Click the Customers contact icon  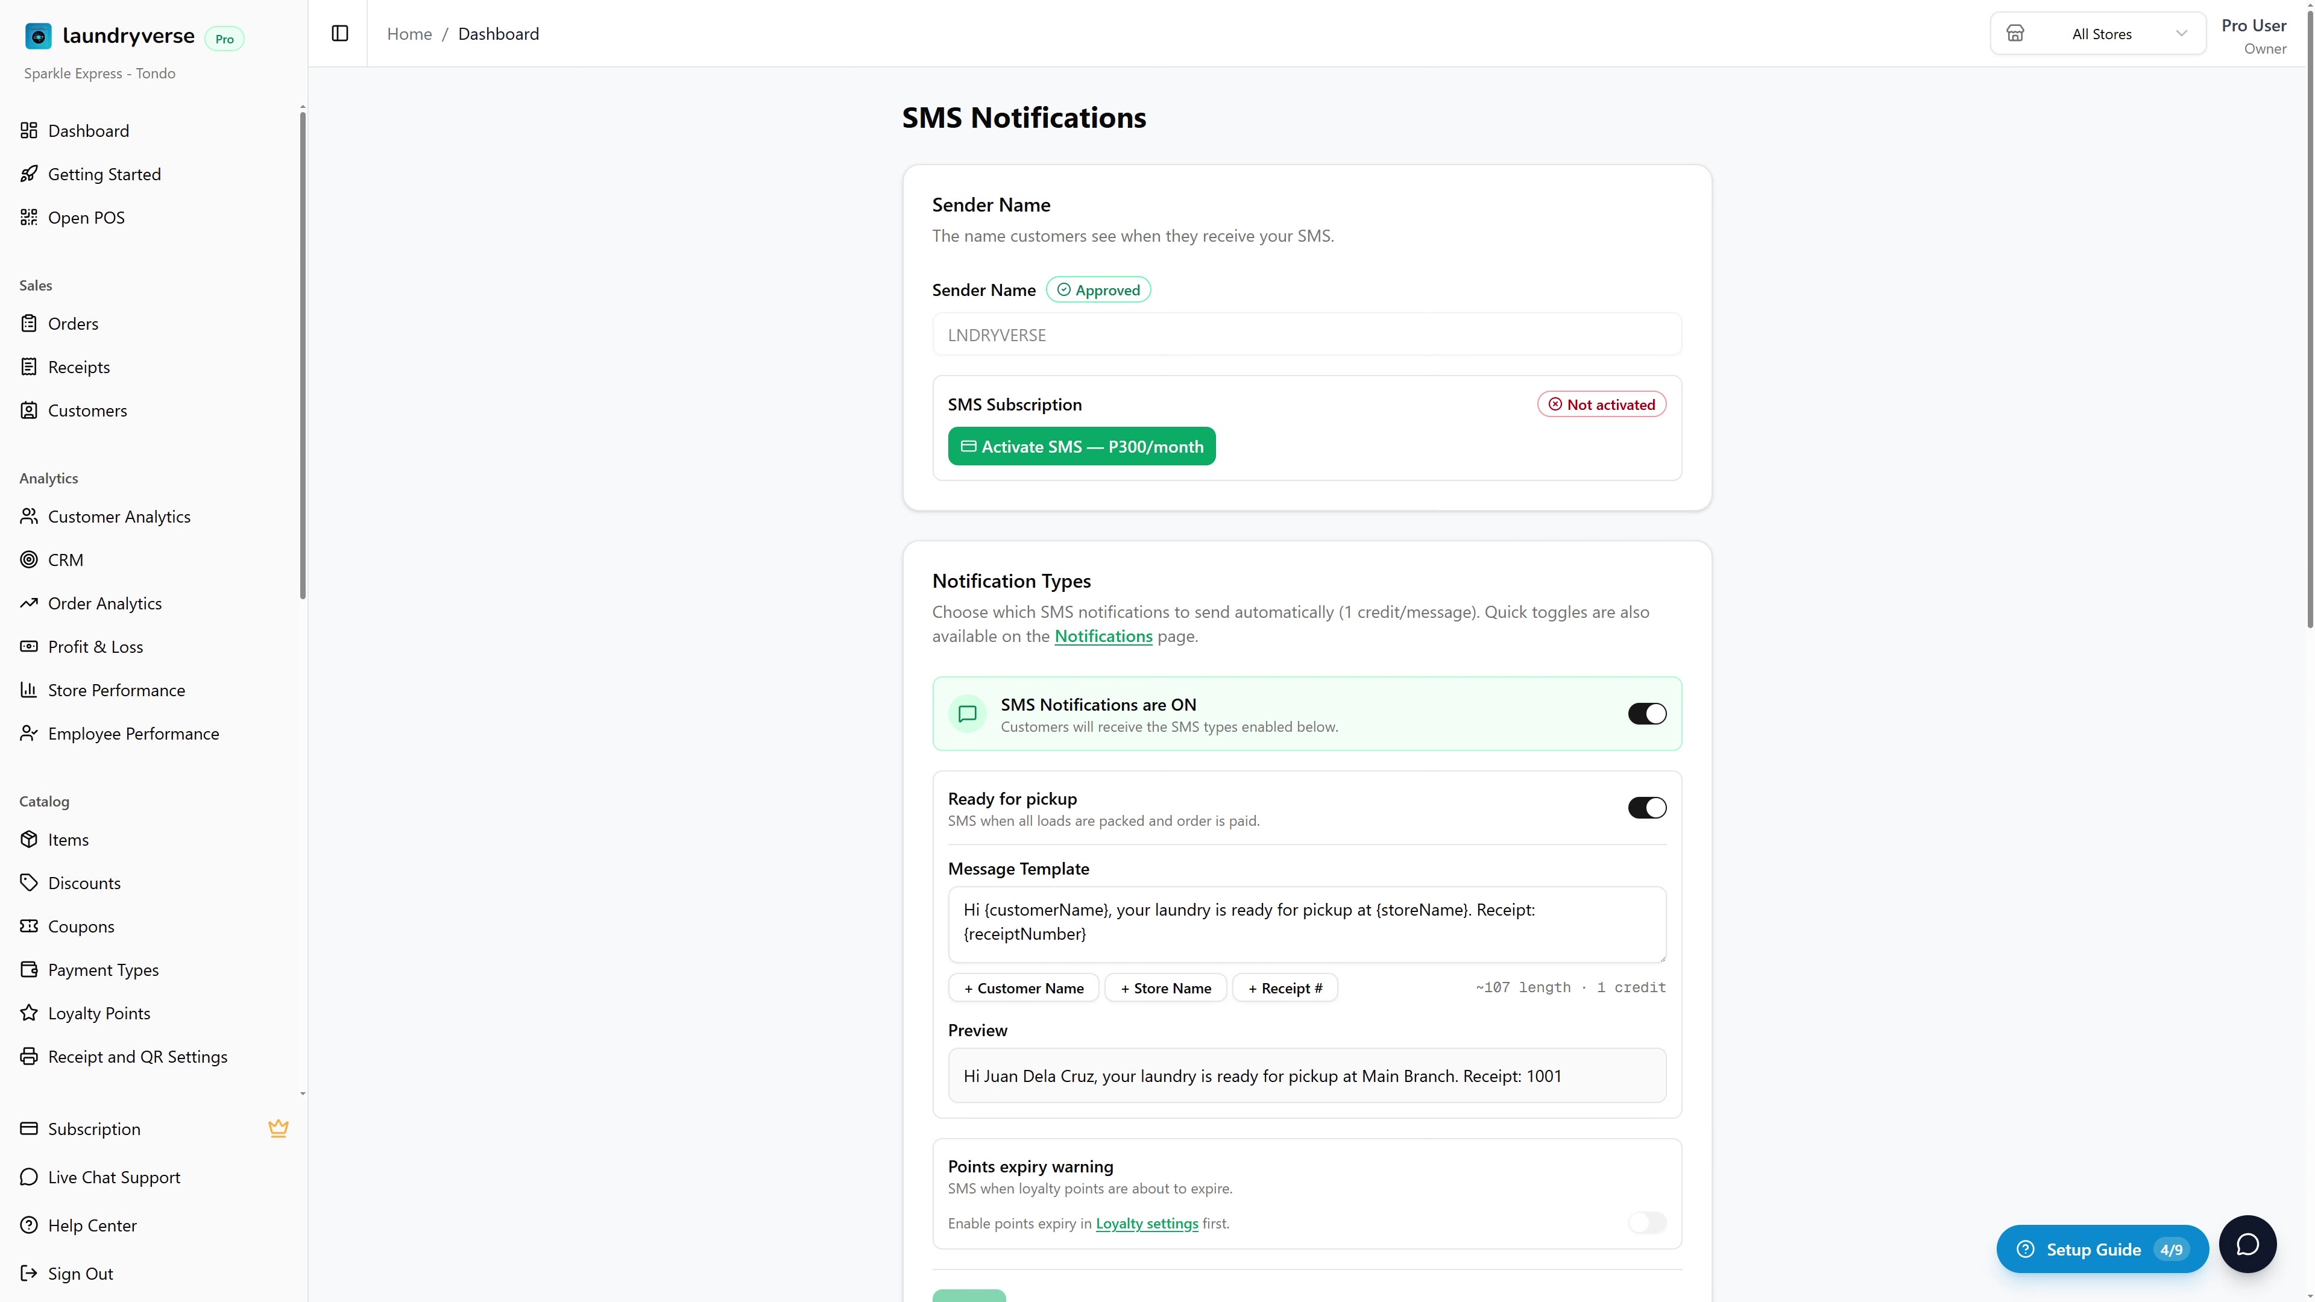click(x=29, y=410)
